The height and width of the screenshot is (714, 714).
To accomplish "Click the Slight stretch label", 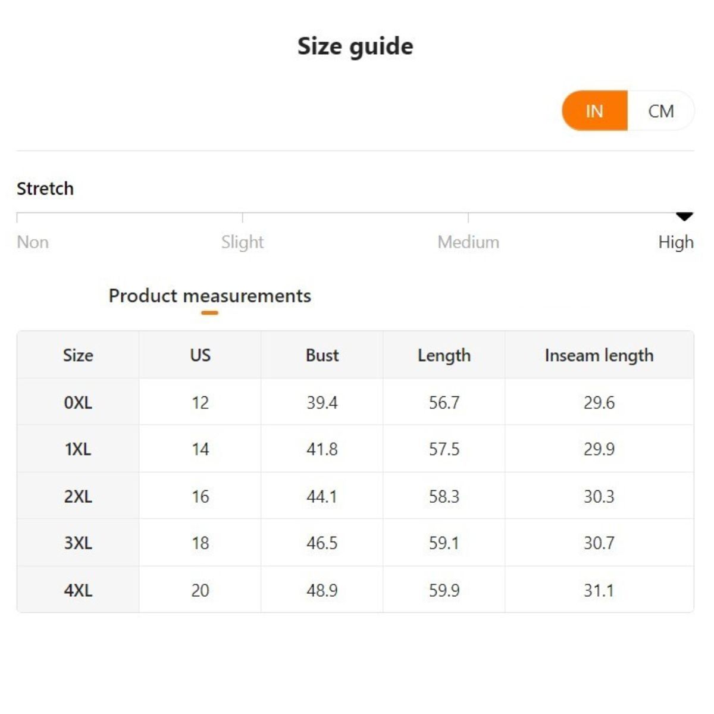I will pyautogui.click(x=242, y=242).
